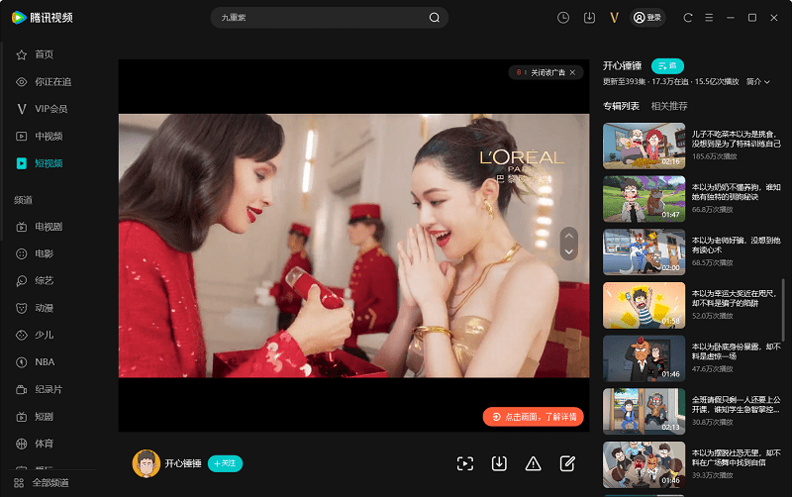Switch to the 相关推荐 tab

click(x=669, y=106)
